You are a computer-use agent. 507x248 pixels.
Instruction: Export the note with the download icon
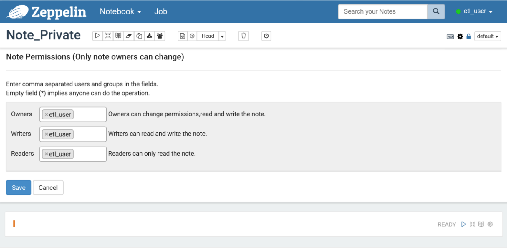[x=150, y=36]
